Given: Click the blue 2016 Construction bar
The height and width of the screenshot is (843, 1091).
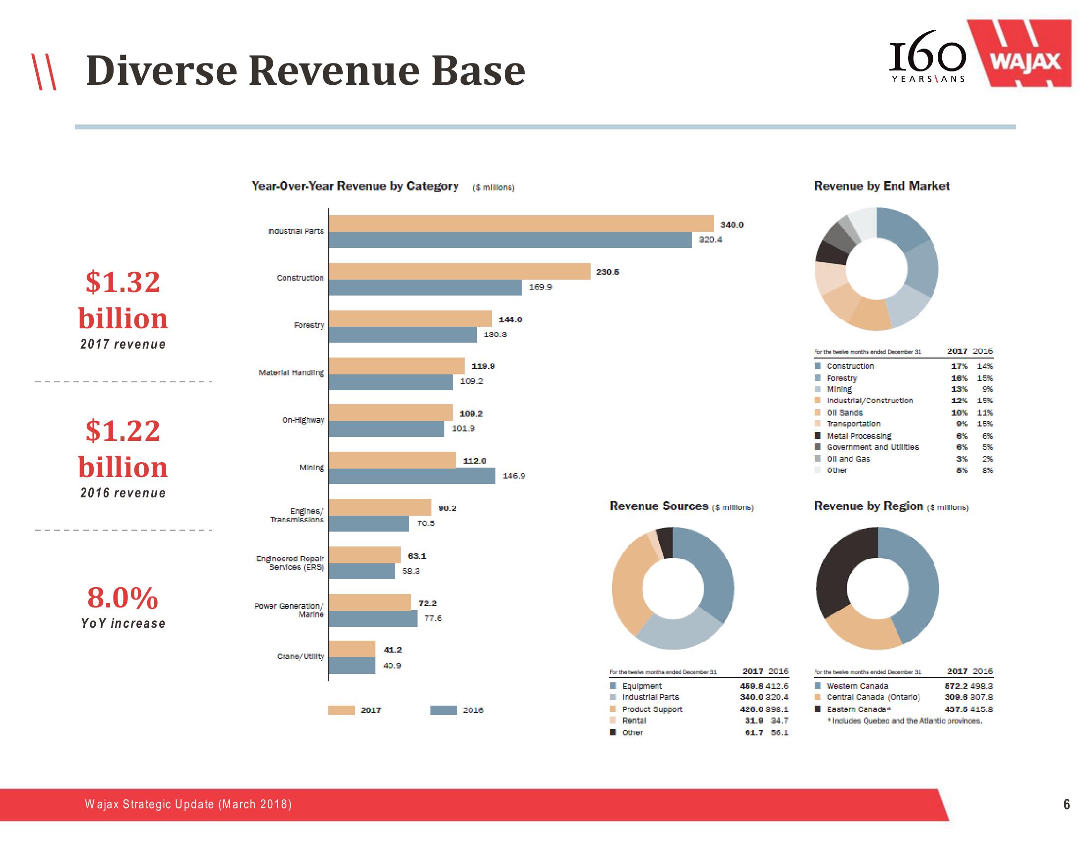Looking at the screenshot, I should (425, 288).
